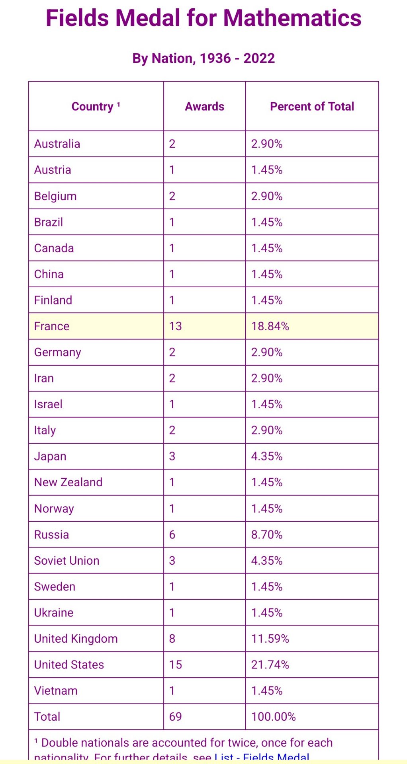This screenshot has height=764, width=407.
Task: Click the Vietnam row label
Action: tap(56, 691)
